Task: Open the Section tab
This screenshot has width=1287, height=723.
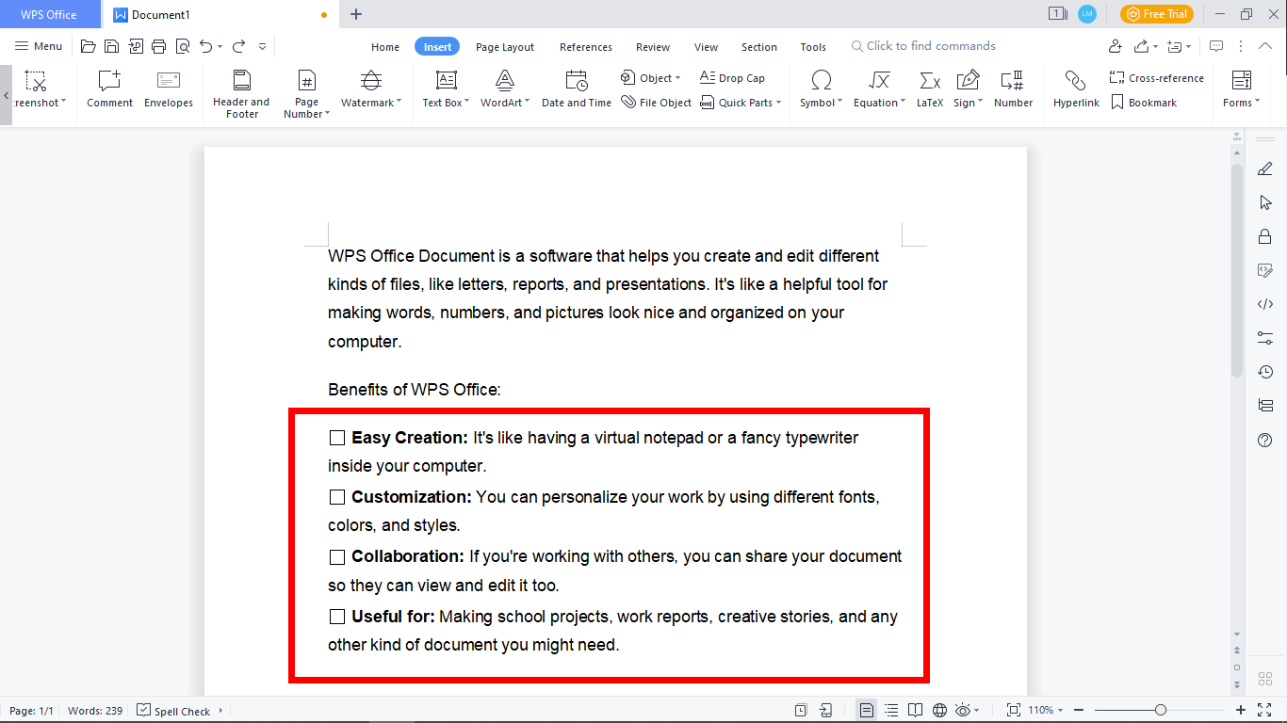Action: (x=759, y=47)
